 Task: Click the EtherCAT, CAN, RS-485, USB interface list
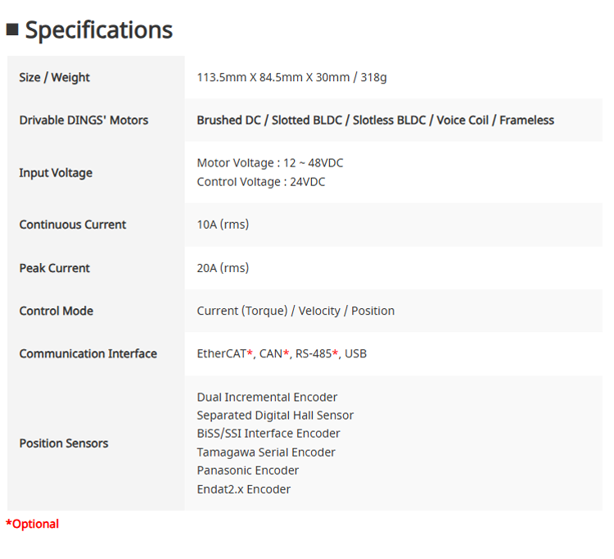282,354
